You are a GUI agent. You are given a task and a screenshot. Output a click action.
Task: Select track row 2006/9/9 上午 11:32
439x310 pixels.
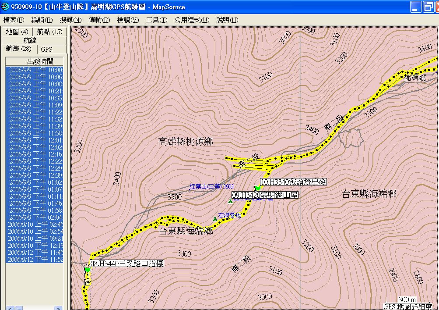(x=35, y=119)
